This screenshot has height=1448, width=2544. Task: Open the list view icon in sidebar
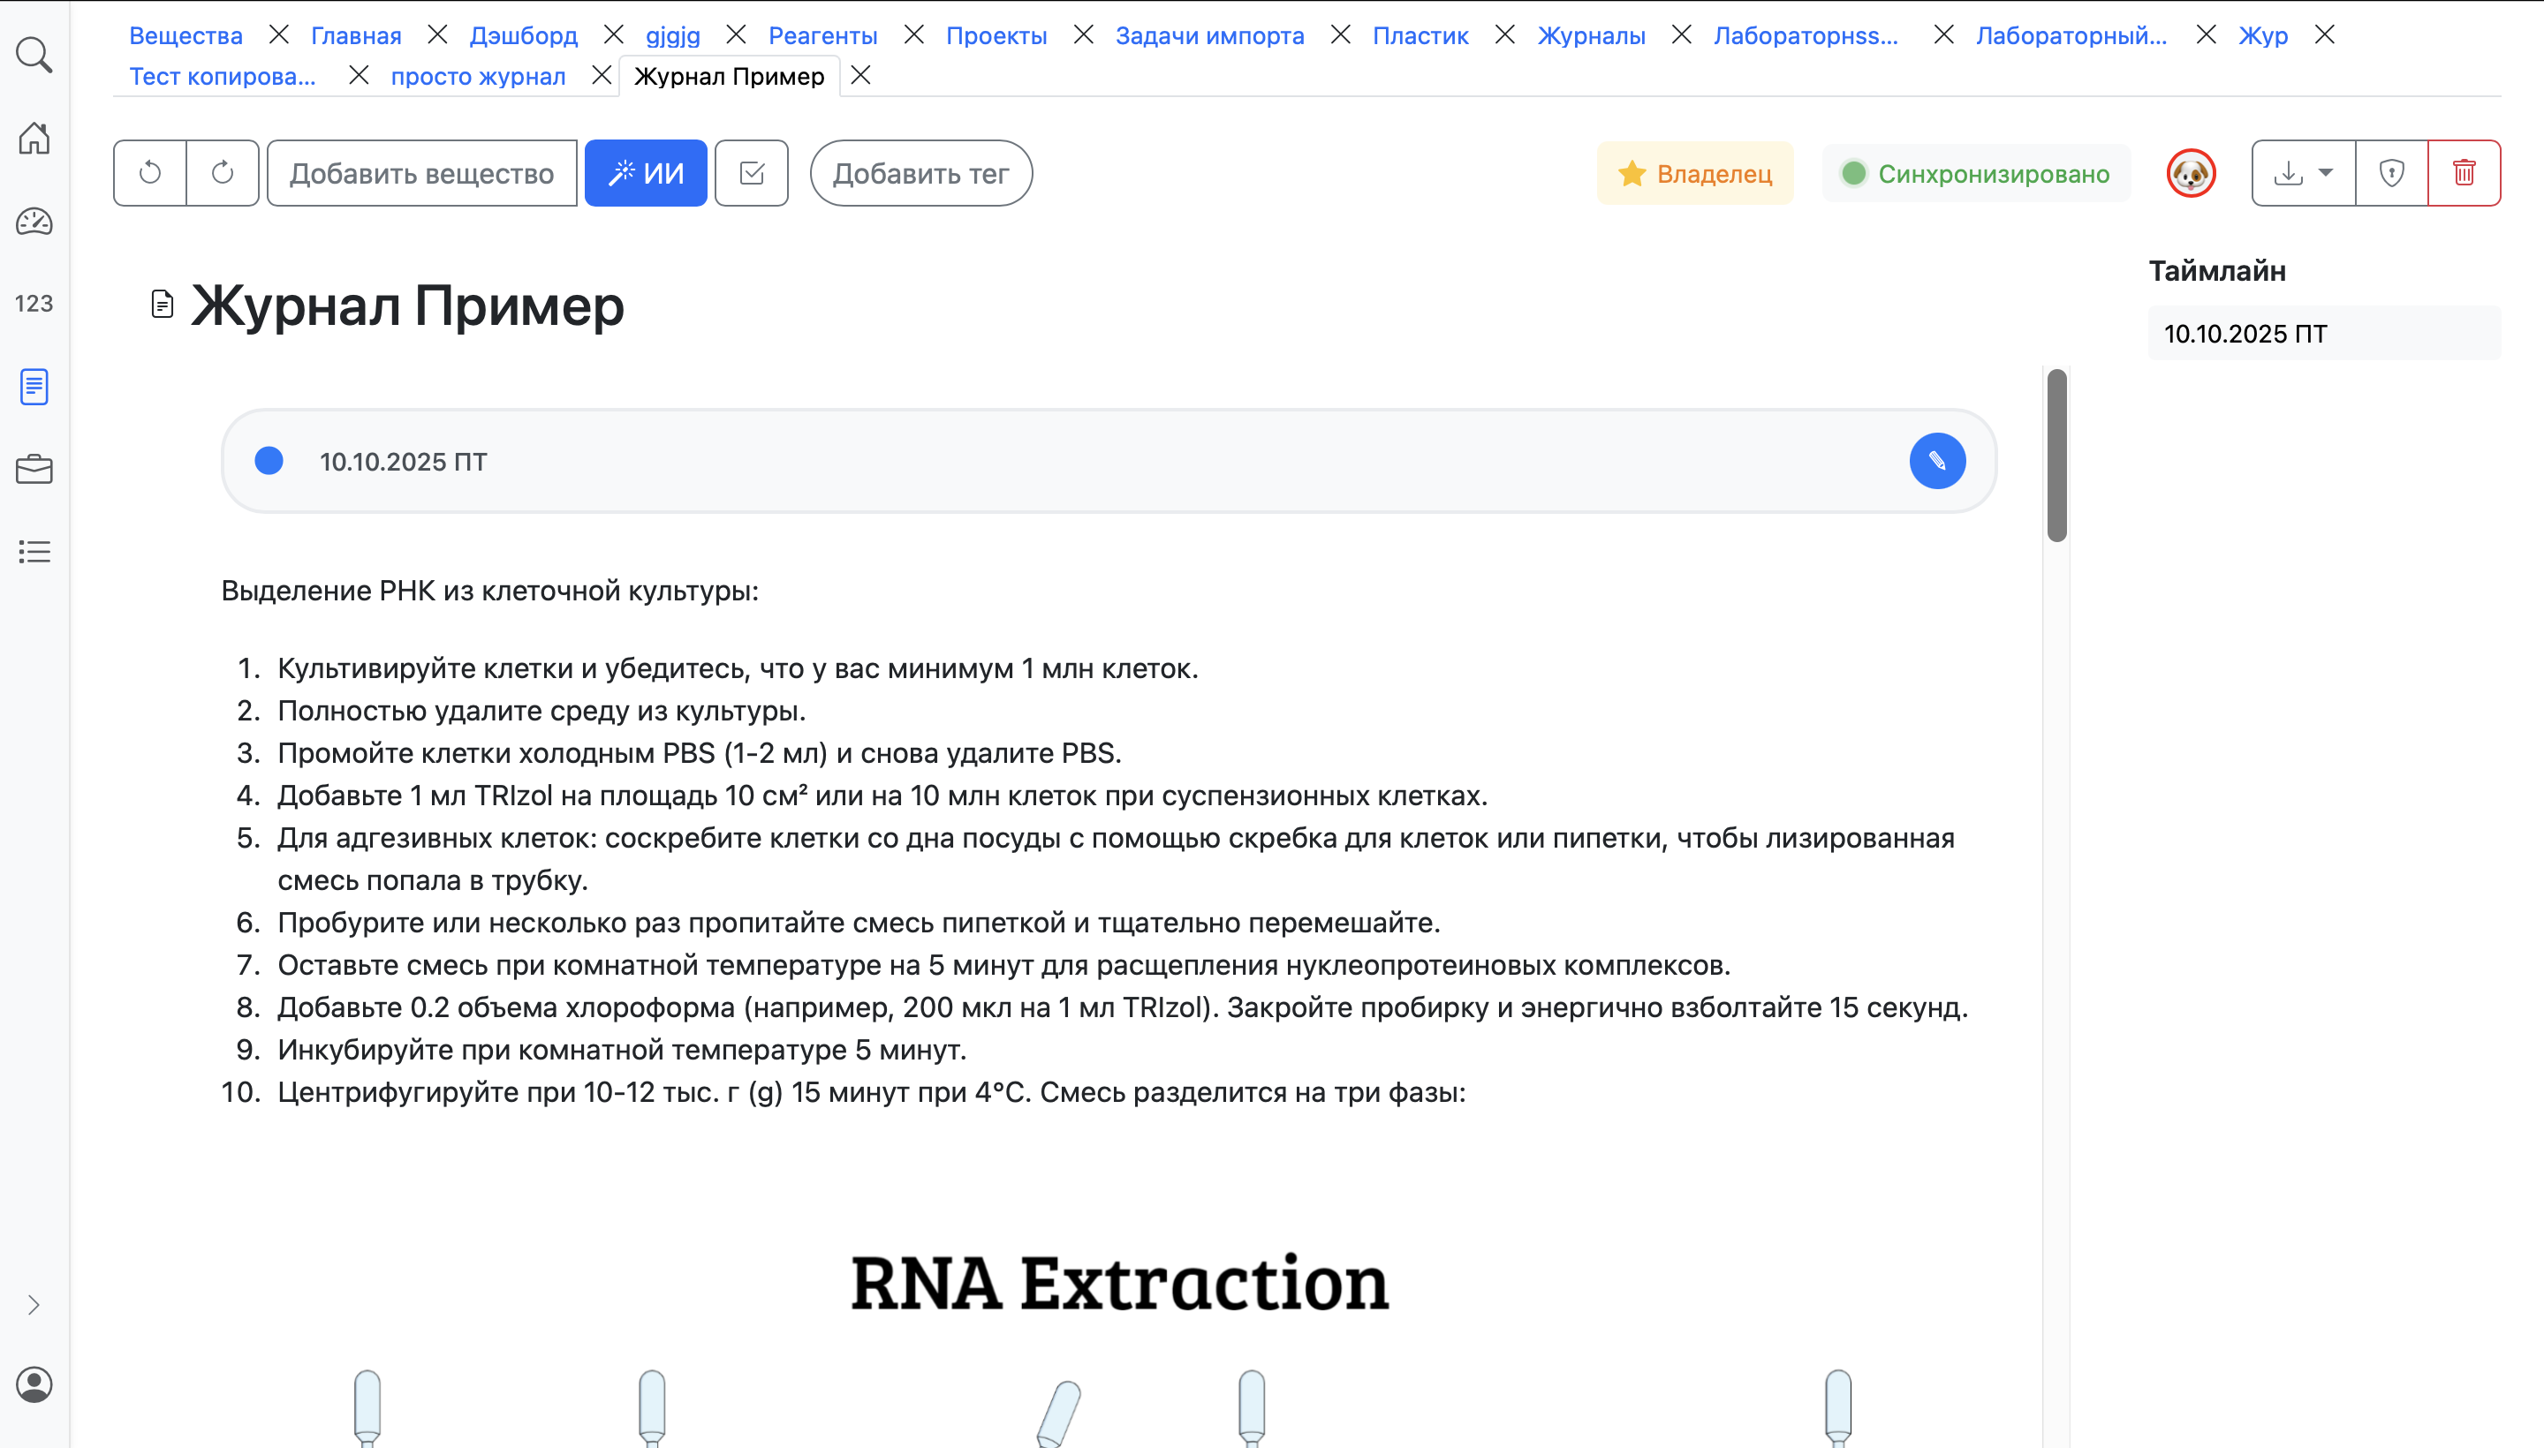tap(34, 552)
